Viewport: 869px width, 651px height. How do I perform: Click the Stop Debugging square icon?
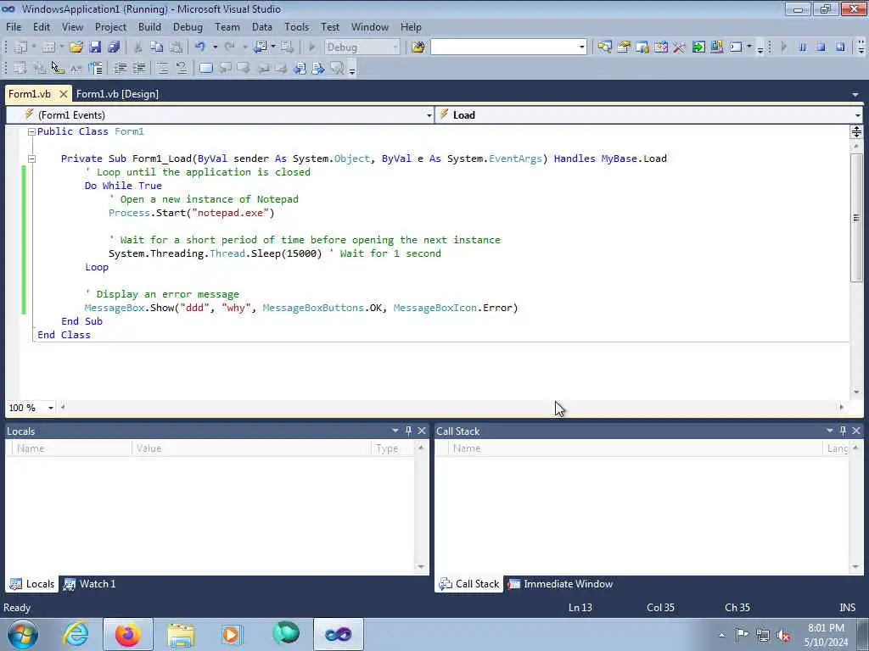click(821, 47)
